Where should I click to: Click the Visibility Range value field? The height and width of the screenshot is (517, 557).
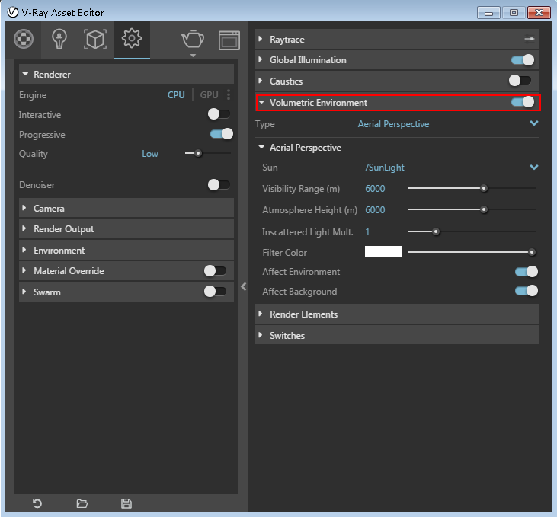pos(376,189)
